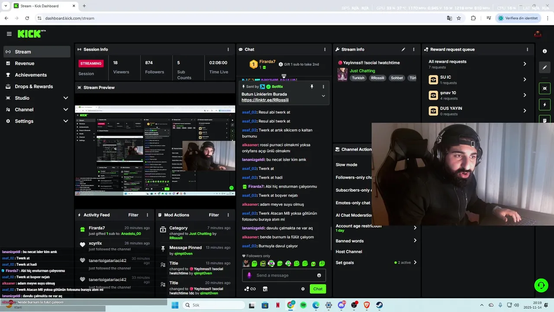The height and width of the screenshot is (312, 554).
Task: Click the lightning bolt icon in right rail
Action: pos(544,105)
